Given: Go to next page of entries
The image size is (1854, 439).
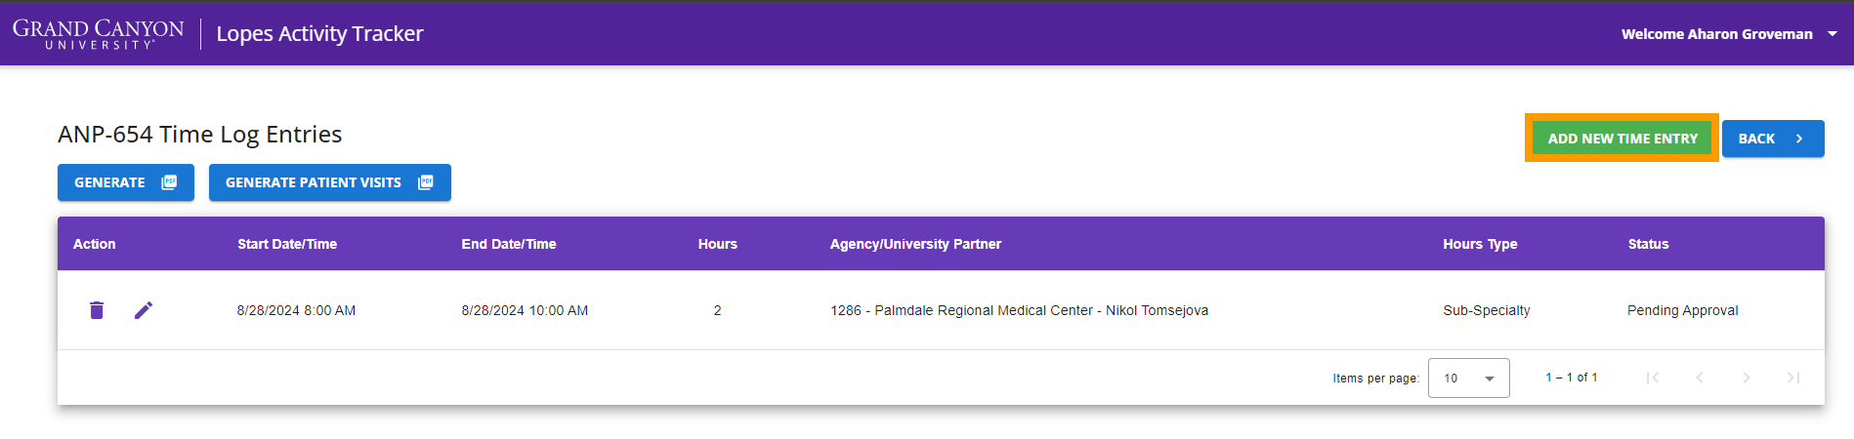Looking at the screenshot, I should (x=1747, y=378).
